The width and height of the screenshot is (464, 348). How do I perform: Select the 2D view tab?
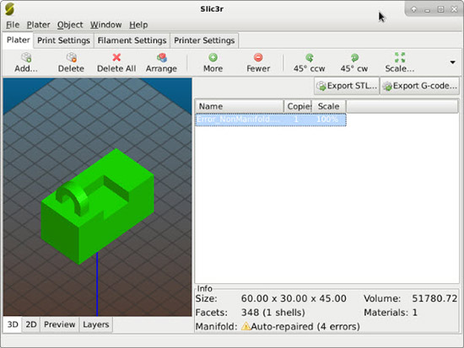(31, 324)
